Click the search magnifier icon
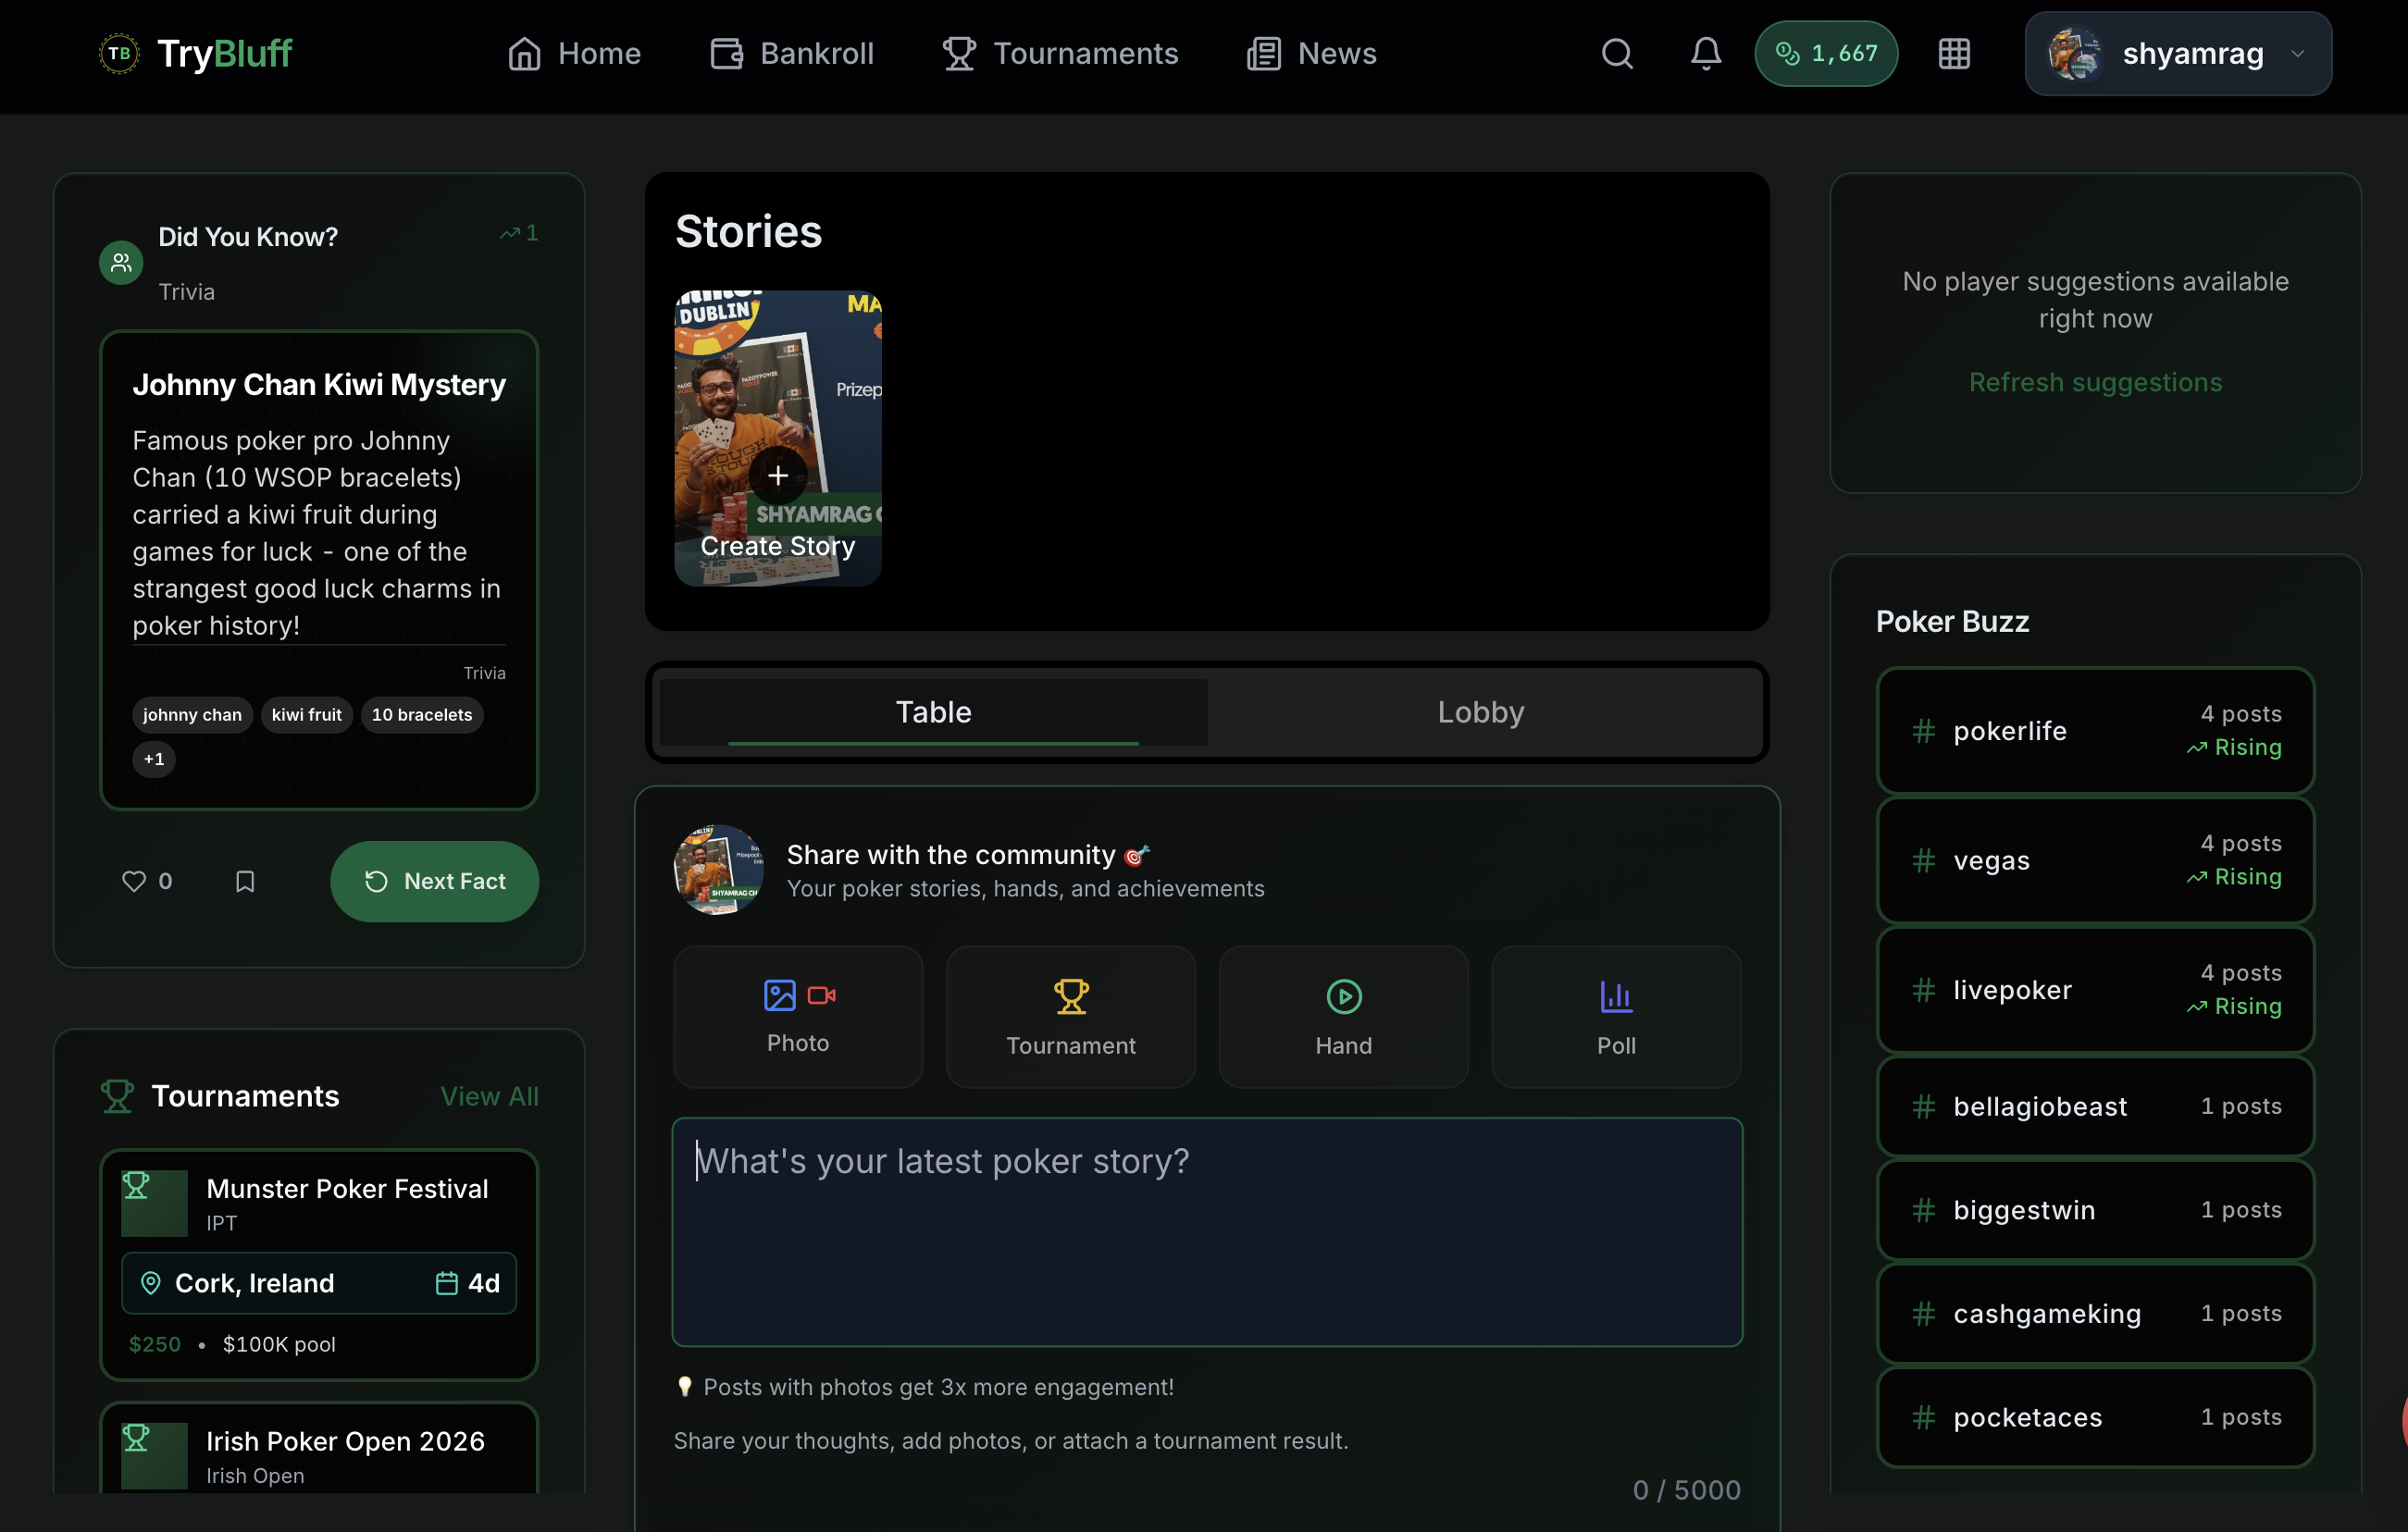 (1616, 54)
